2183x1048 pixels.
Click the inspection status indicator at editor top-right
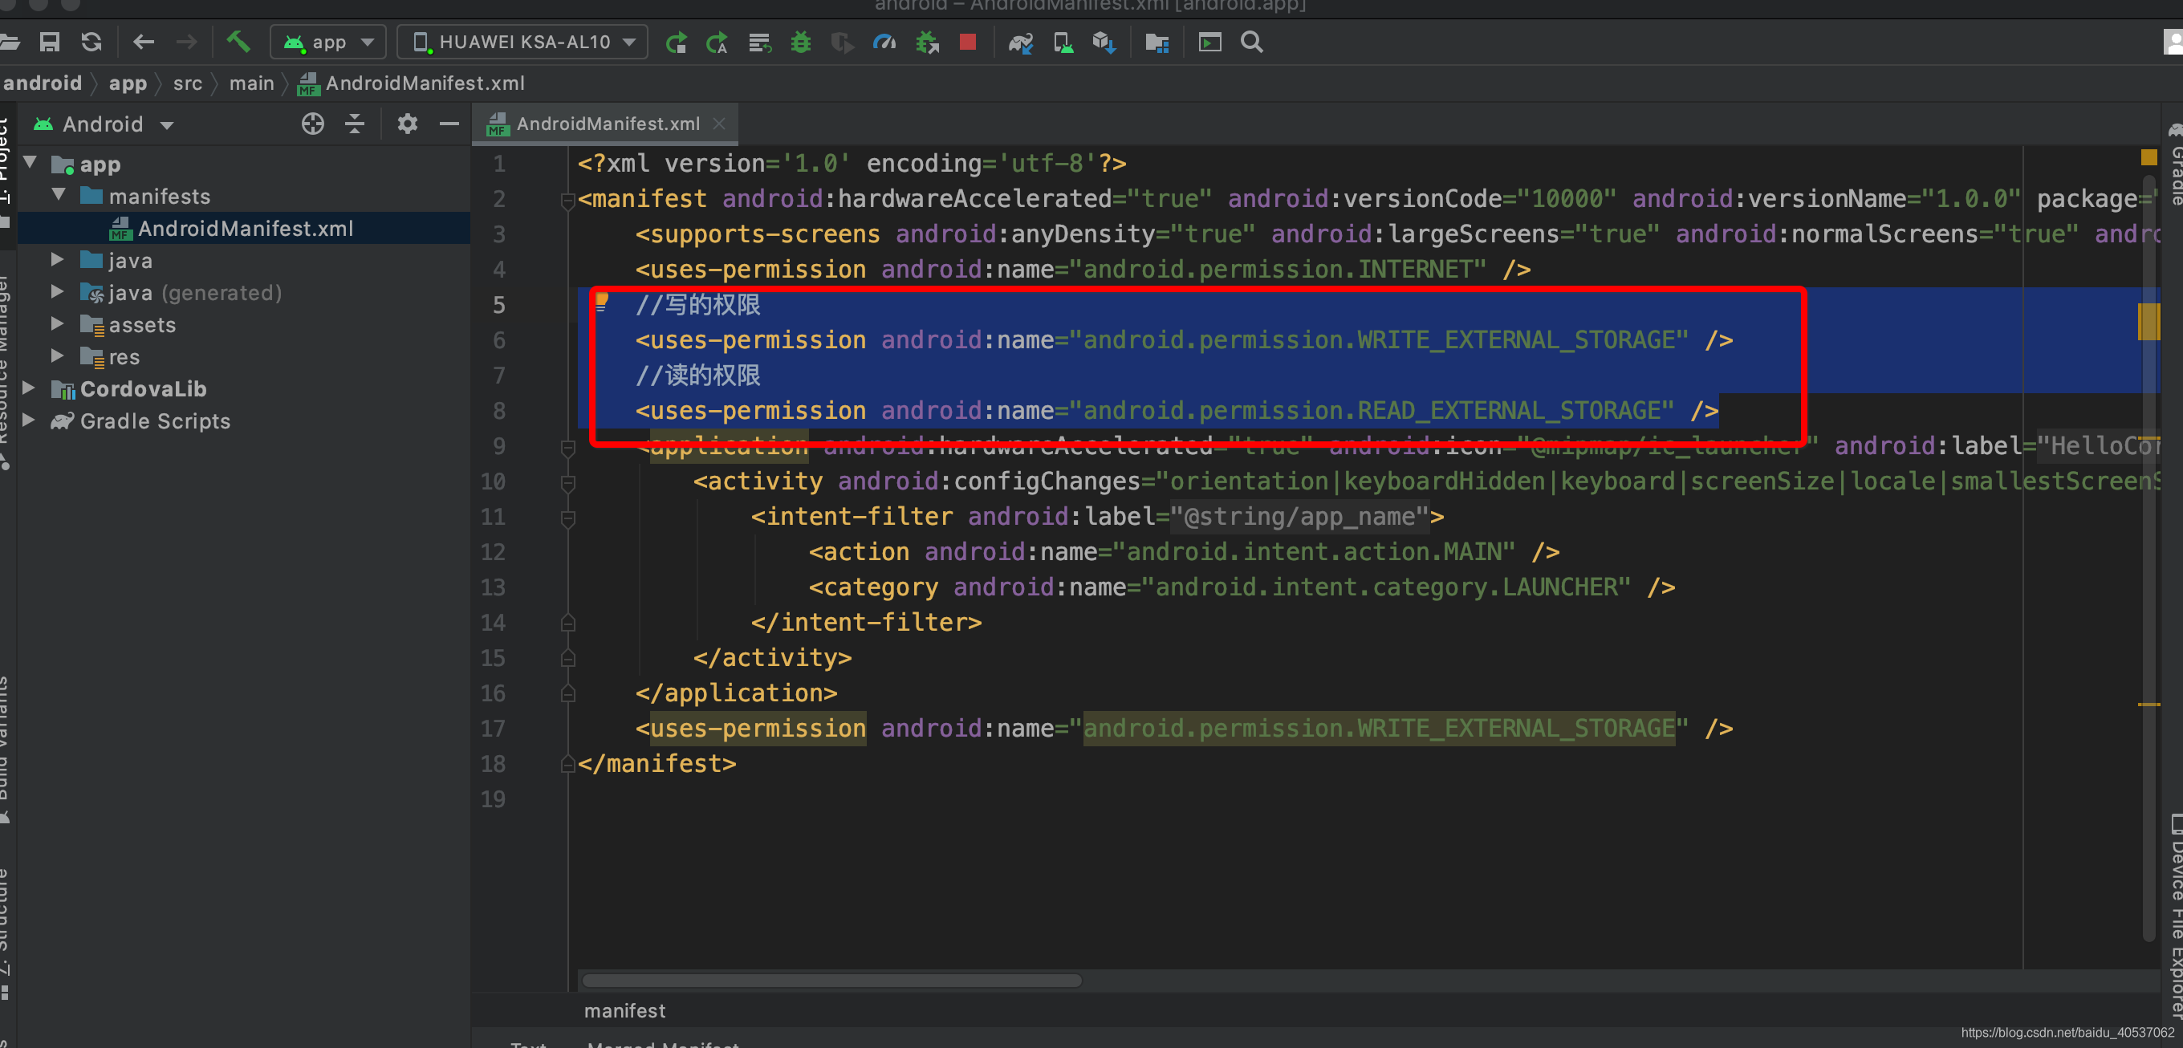click(x=2148, y=157)
